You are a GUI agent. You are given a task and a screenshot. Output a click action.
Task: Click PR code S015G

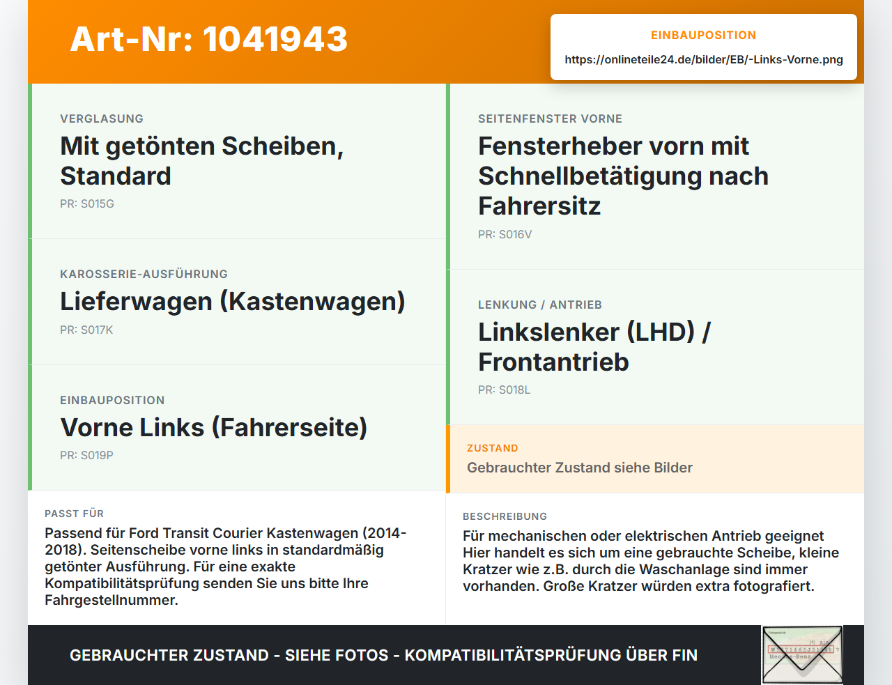coord(87,204)
